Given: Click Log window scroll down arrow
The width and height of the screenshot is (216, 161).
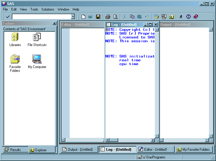Looking at the screenshot, I should pyautogui.click(x=157, y=136).
